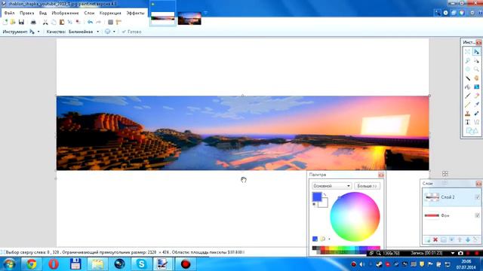483x271 pixels.
Task: Pick a color from the color wheel
Action: 355,217
